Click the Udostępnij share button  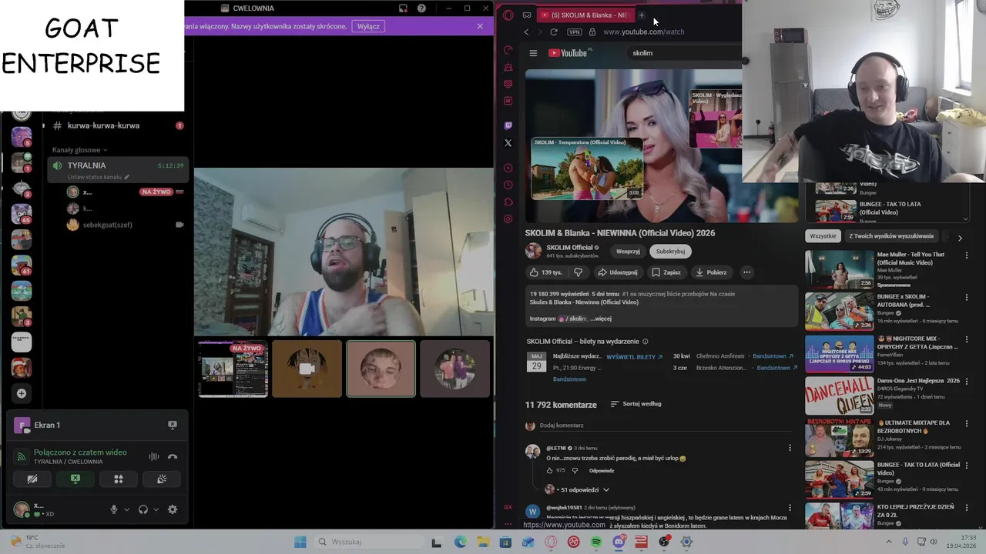617,272
